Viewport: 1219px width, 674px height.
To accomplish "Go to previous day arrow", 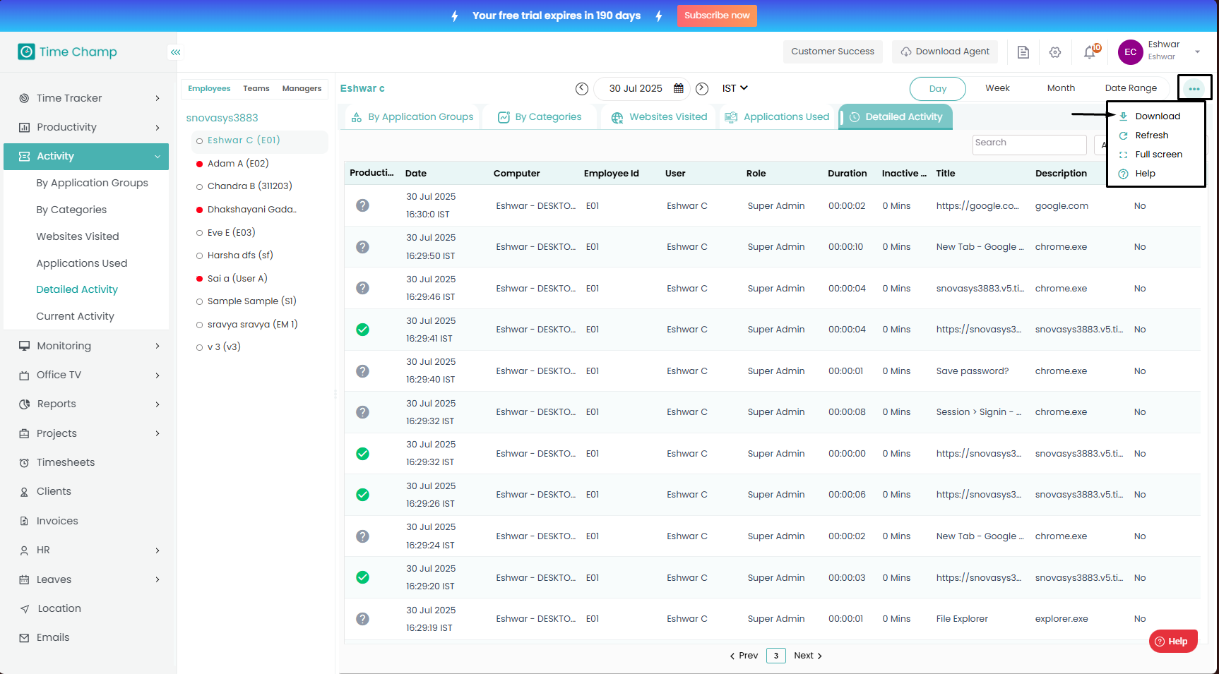I will [581, 89].
